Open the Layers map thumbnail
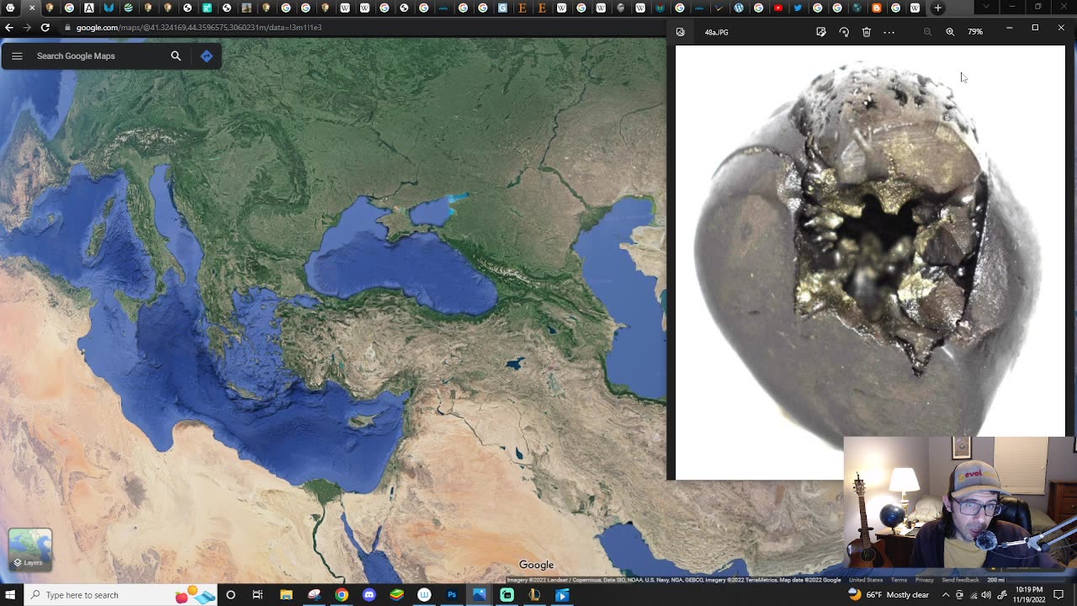The height and width of the screenshot is (606, 1077). tap(29, 550)
